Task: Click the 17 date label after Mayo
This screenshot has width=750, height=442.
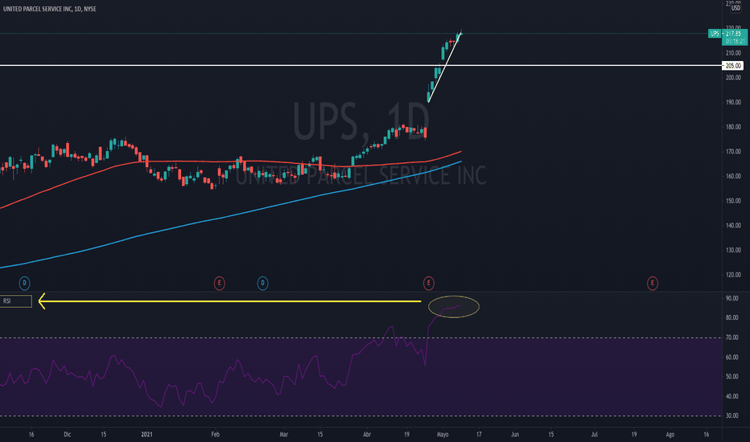Action: [x=479, y=434]
